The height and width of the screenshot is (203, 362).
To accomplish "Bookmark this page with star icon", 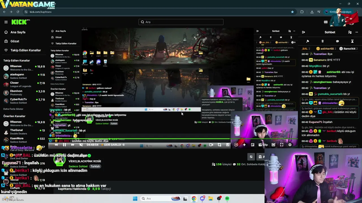I will tap(292, 12).
